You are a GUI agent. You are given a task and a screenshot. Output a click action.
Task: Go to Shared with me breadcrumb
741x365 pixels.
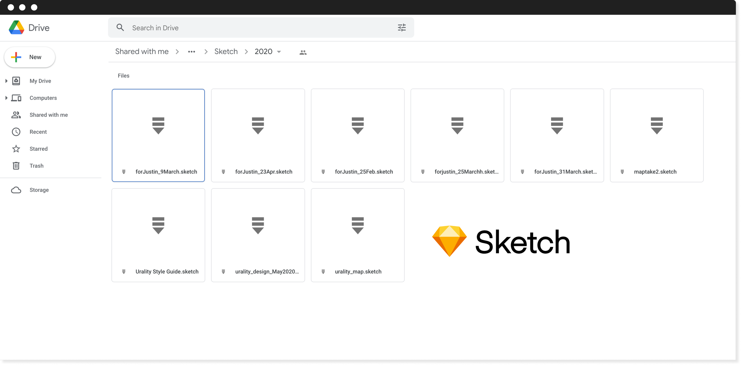coord(142,52)
